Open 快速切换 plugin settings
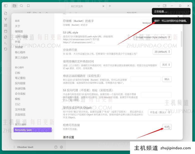Image resolution: width=195 pixels, height=154 pixels. click(20, 88)
